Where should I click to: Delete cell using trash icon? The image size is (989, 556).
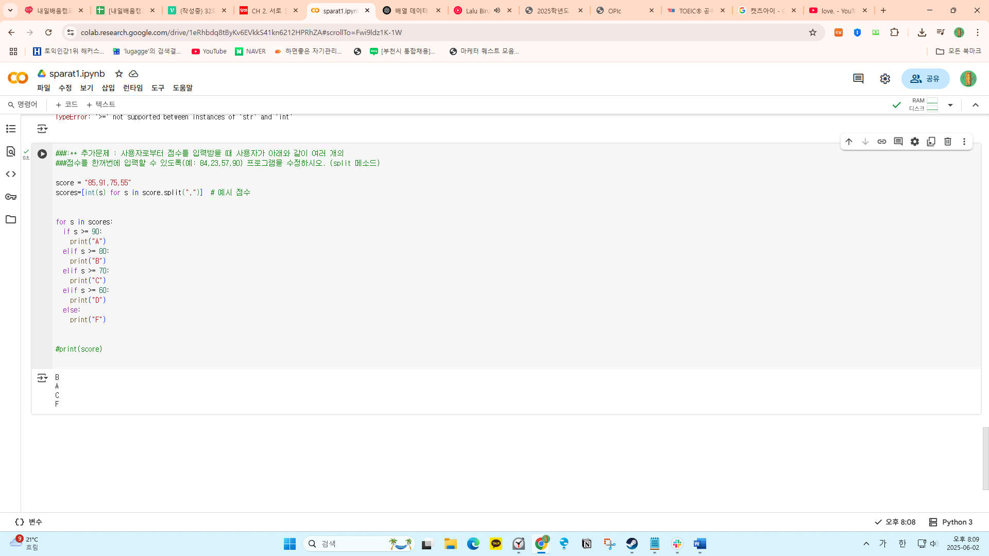coord(947,142)
